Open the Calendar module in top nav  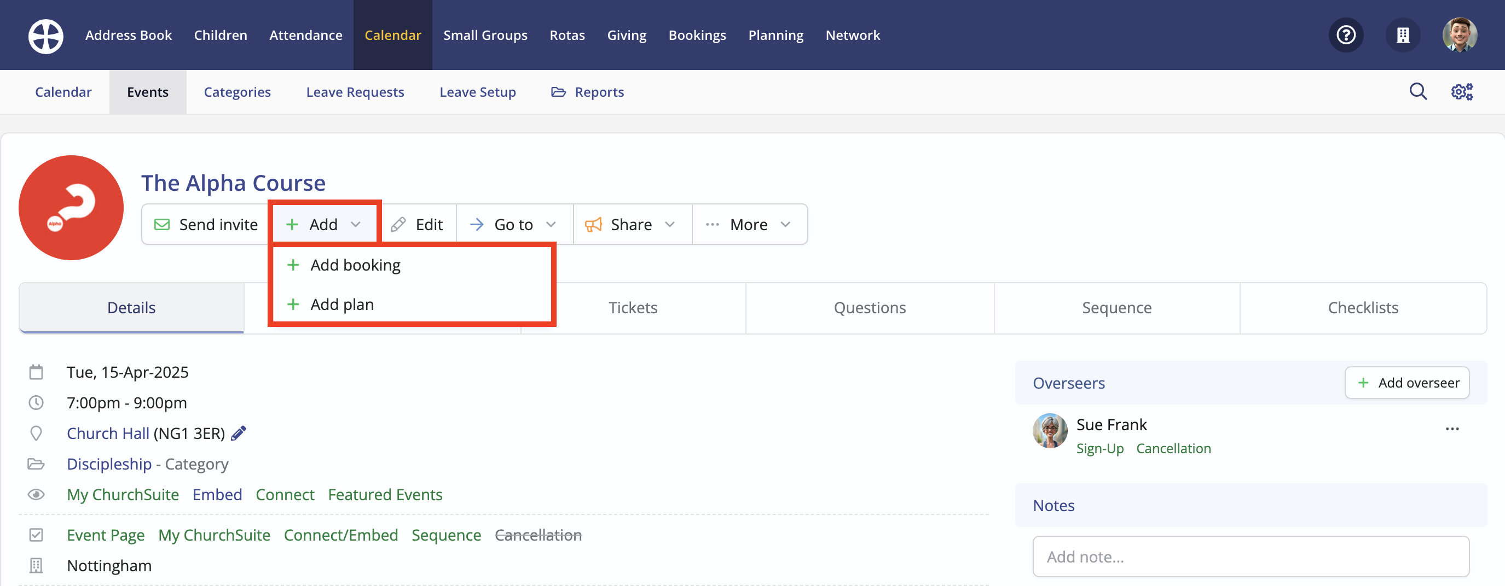pos(392,35)
